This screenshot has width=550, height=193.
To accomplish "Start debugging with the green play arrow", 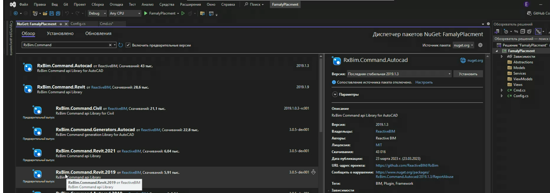I will point(146,13).
